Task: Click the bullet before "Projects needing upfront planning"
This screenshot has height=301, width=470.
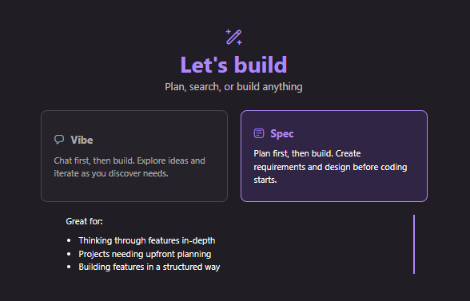Action: 69,254
